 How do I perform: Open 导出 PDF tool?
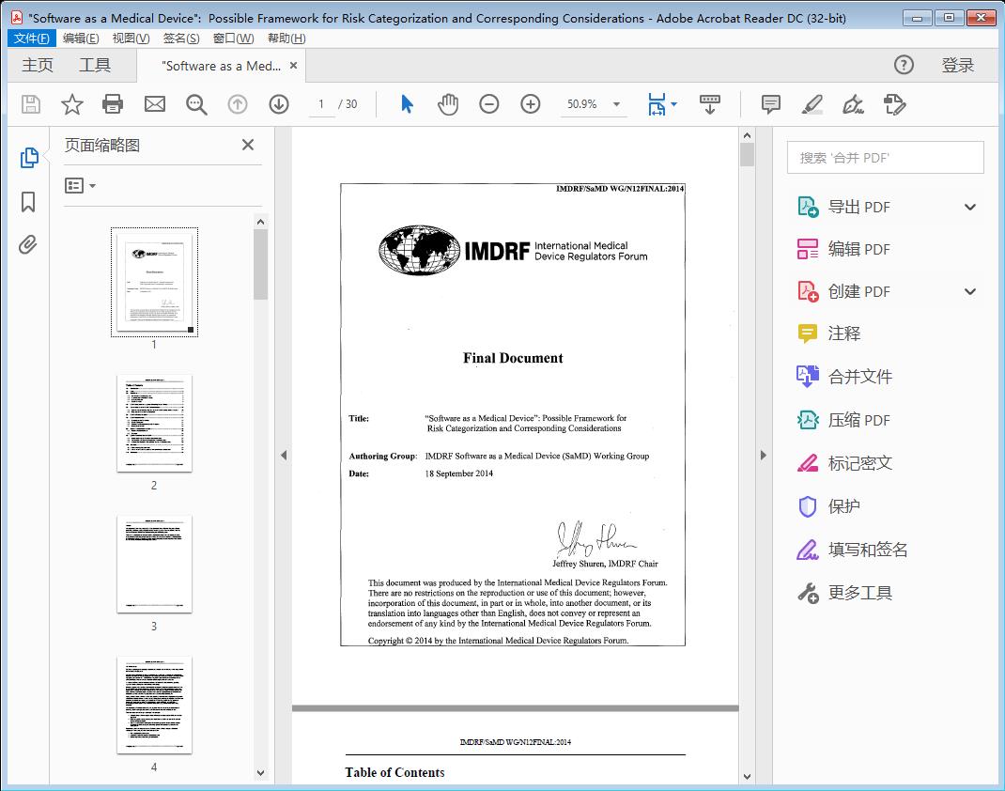point(843,207)
